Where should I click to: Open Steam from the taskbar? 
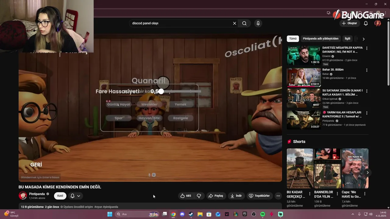(x=191, y=214)
